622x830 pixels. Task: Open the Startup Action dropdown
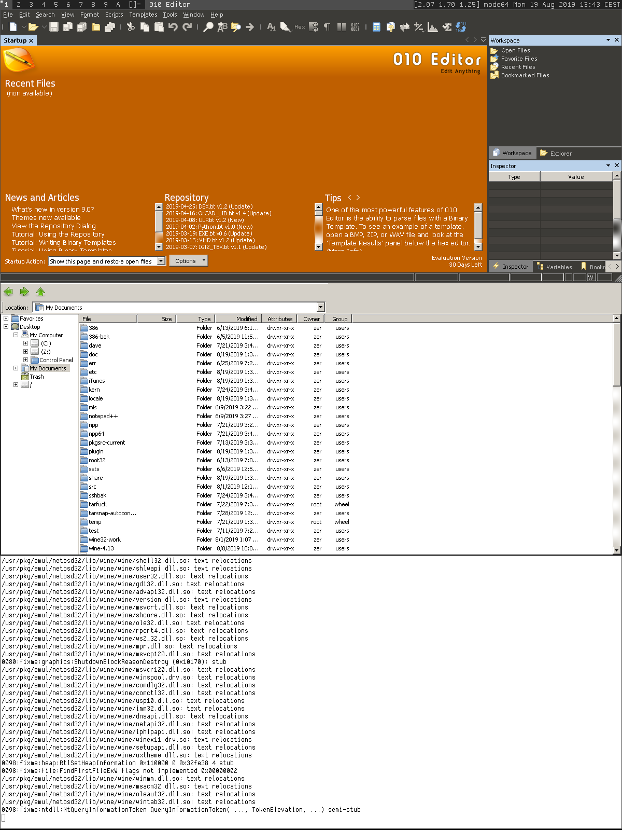(x=161, y=261)
